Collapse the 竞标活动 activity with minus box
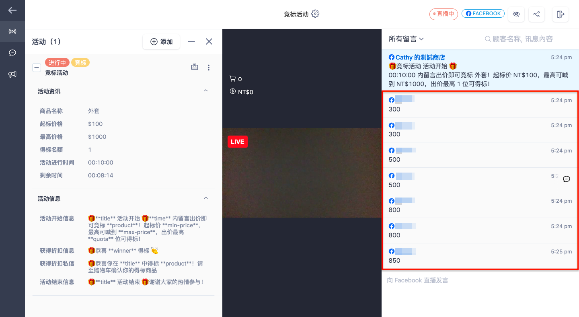Screen dimensions: 579x317 pos(37,68)
